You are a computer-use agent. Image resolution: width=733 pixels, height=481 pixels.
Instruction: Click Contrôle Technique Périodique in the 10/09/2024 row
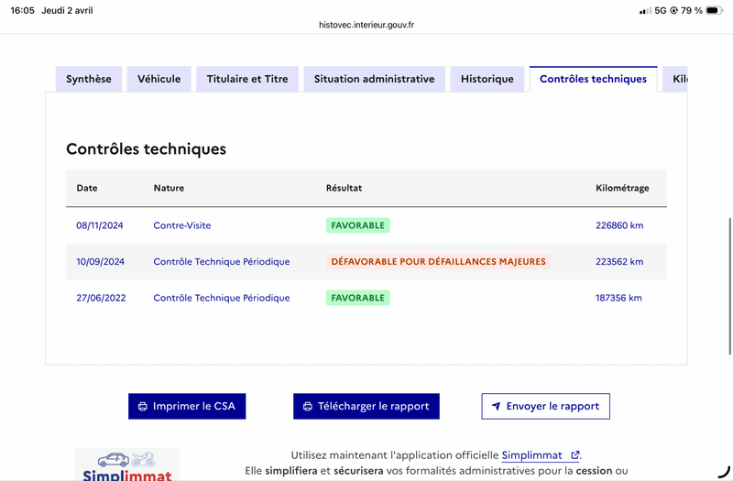pyautogui.click(x=222, y=262)
